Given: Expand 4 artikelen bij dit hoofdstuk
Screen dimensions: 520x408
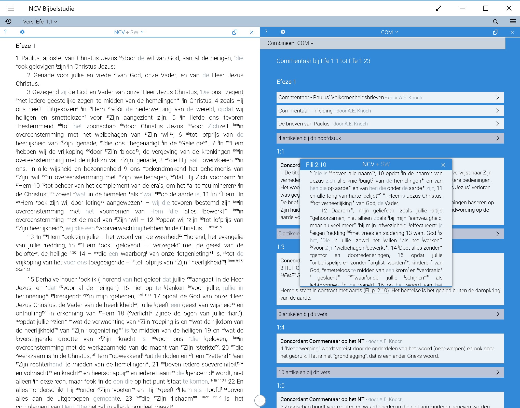Looking at the screenshot, I should (x=390, y=138).
